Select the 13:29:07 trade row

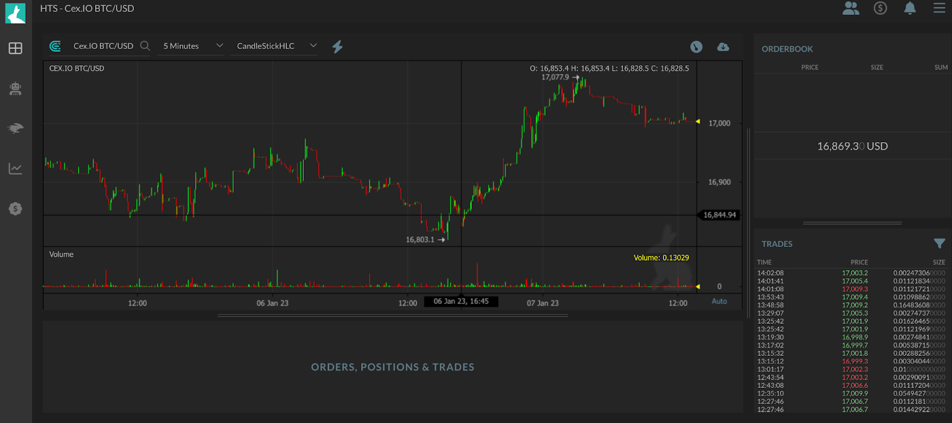[x=851, y=313]
